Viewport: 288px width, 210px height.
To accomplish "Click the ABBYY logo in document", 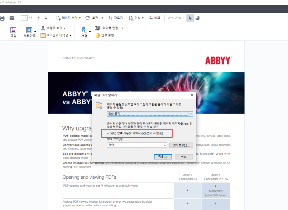I will pos(218,60).
